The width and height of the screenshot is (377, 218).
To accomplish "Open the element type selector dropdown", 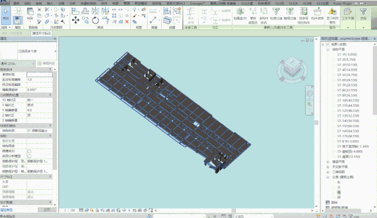I will pos(28,51).
